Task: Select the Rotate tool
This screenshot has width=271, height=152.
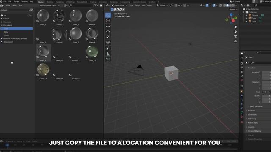Action: click(108, 32)
